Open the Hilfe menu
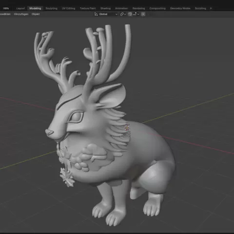 point(6,8)
